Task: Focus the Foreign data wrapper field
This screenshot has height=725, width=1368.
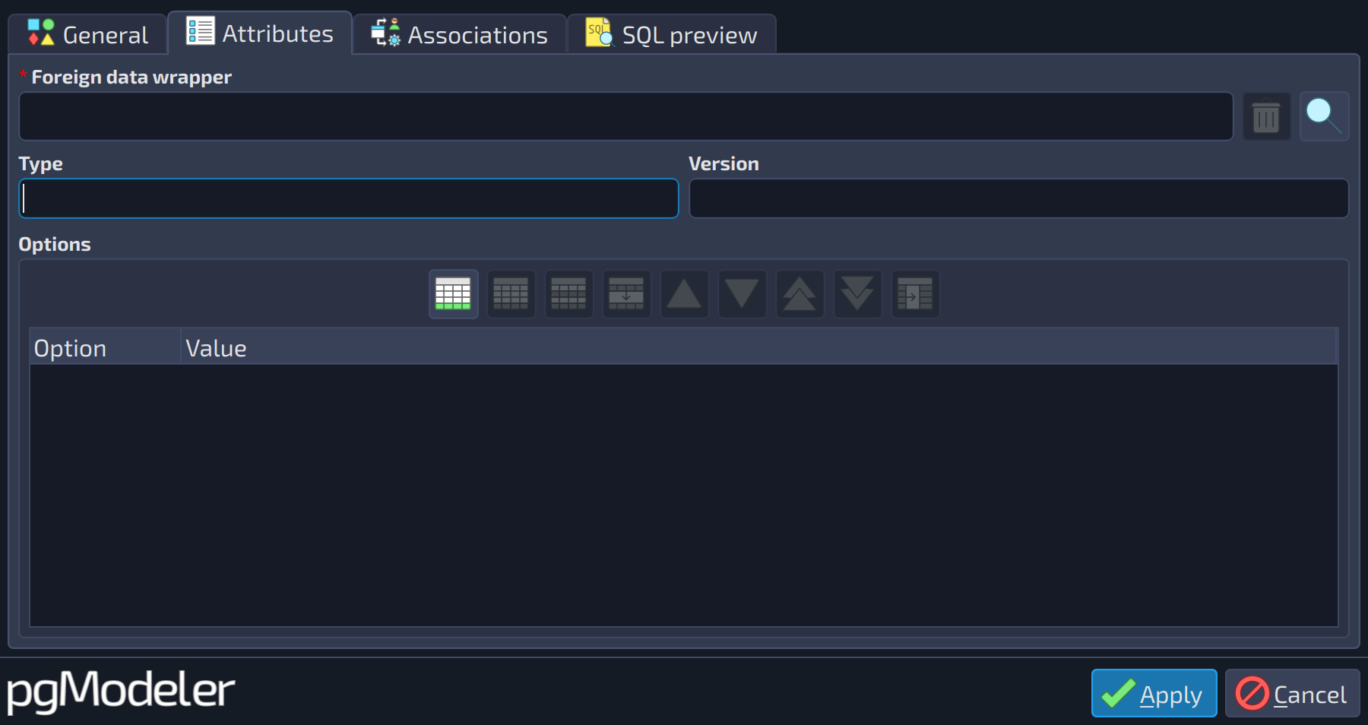Action: (x=625, y=116)
